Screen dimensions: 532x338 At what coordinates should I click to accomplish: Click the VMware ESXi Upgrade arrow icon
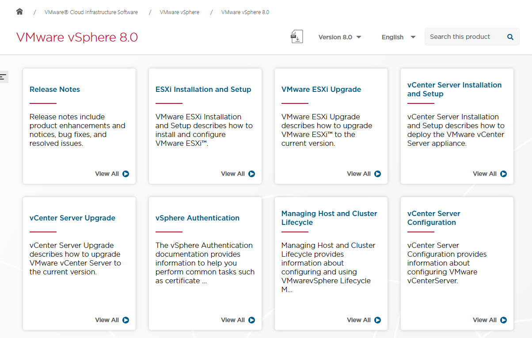tap(378, 174)
